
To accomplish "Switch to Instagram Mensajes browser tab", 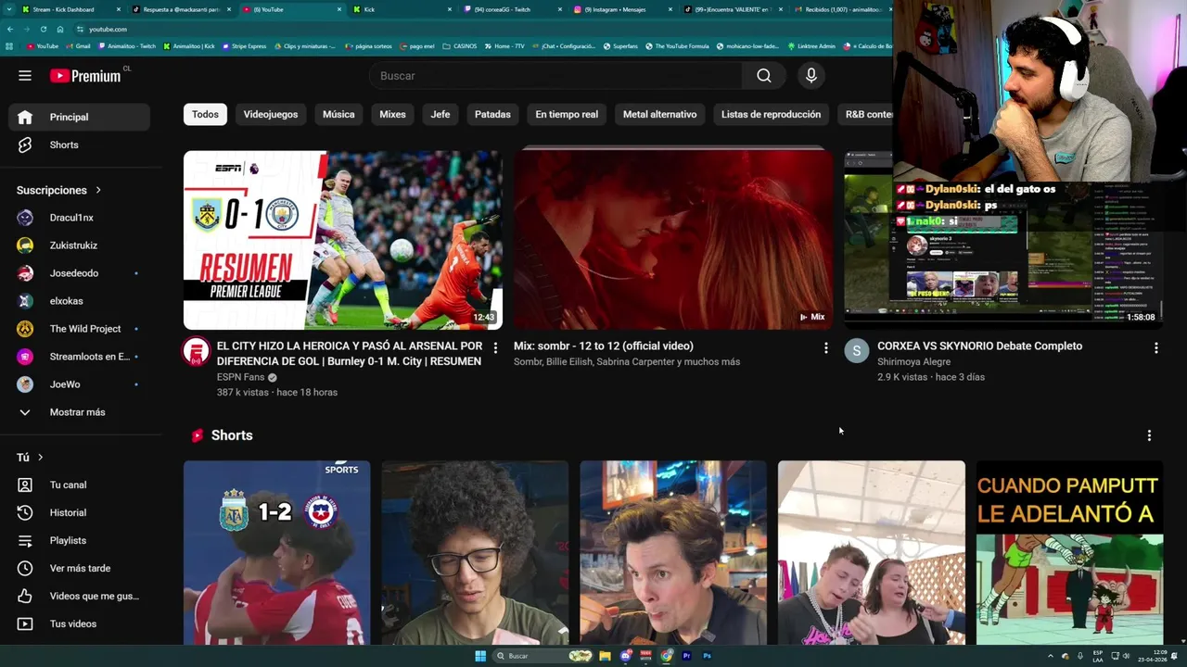I will pos(621,9).
